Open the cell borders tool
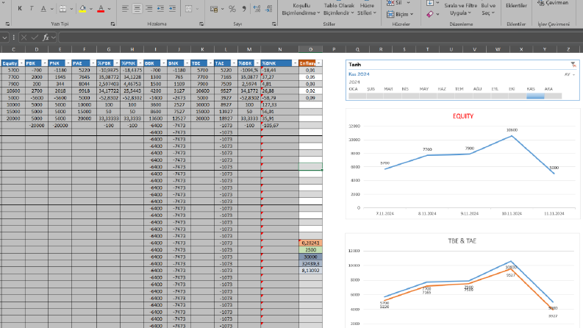This screenshot has height=328, width=583. pyautogui.click(x=62, y=9)
